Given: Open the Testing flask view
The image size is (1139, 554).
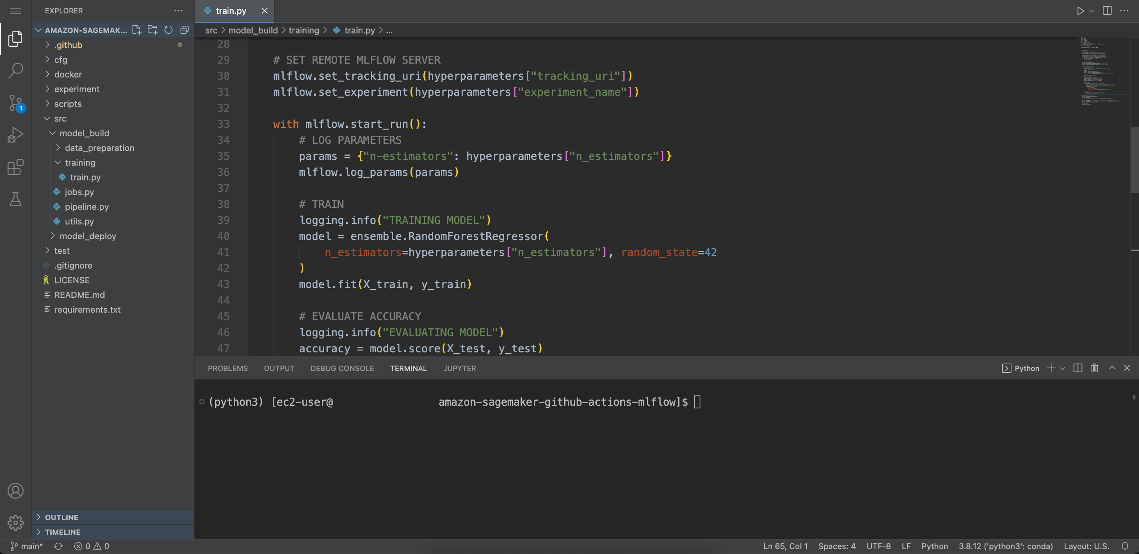Looking at the screenshot, I should pyautogui.click(x=16, y=199).
